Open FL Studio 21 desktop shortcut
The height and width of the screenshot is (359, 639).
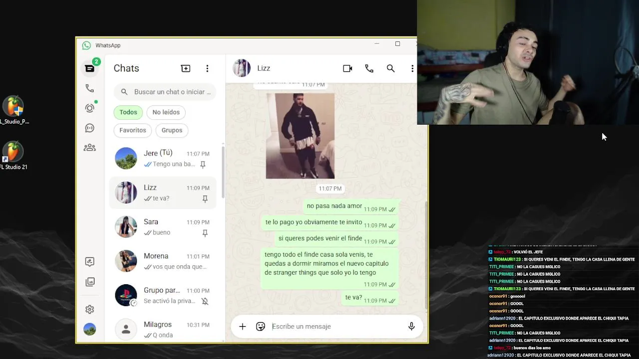point(13,156)
